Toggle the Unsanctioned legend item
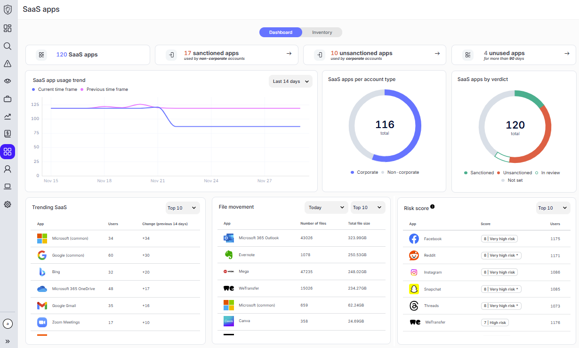Image resolution: width=579 pixels, height=348 pixels. (514, 173)
